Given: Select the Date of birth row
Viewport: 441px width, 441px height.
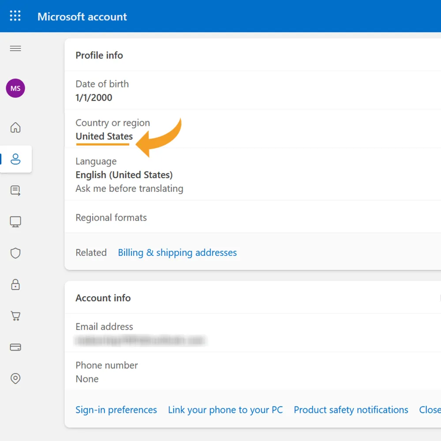Looking at the screenshot, I should pyautogui.click(x=253, y=90).
